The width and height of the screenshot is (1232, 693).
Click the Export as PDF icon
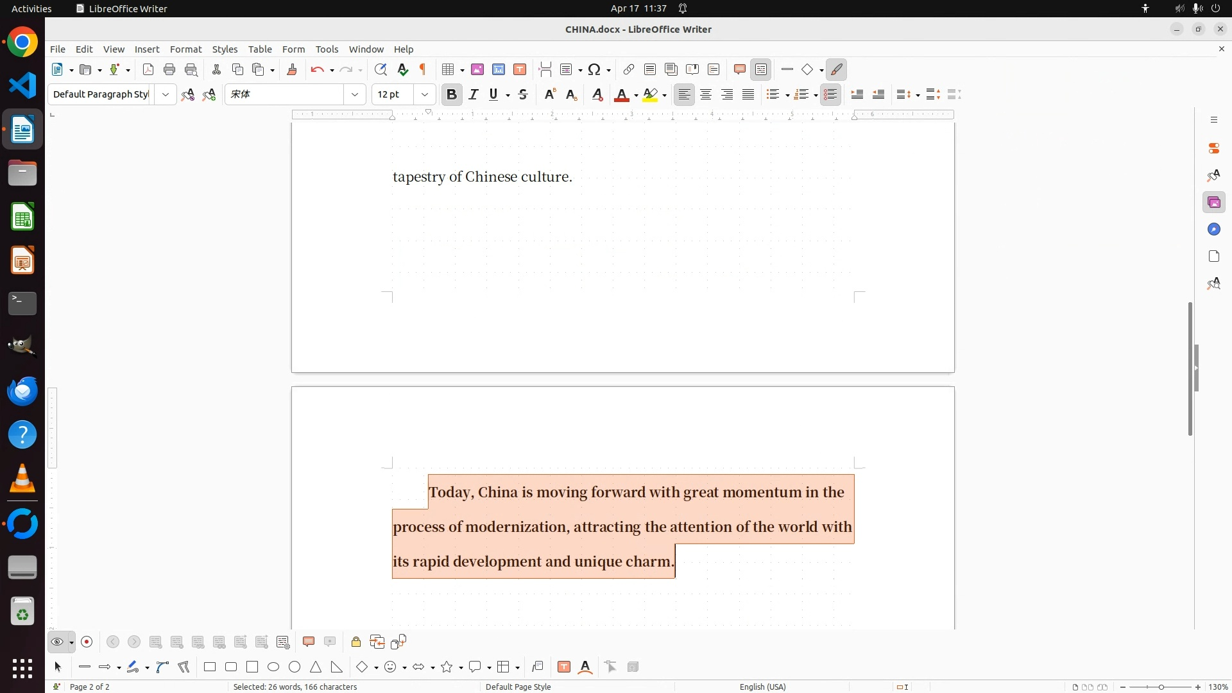coord(148,70)
